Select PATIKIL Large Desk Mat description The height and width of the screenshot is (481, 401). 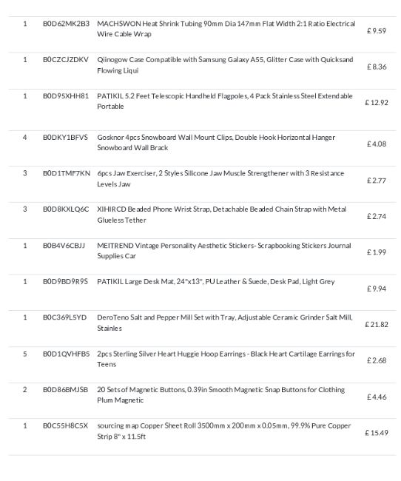(x=216, y=282)
